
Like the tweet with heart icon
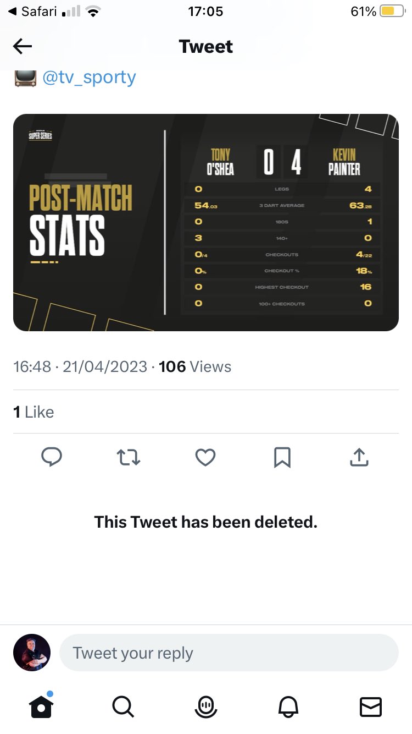click(205, 457)
